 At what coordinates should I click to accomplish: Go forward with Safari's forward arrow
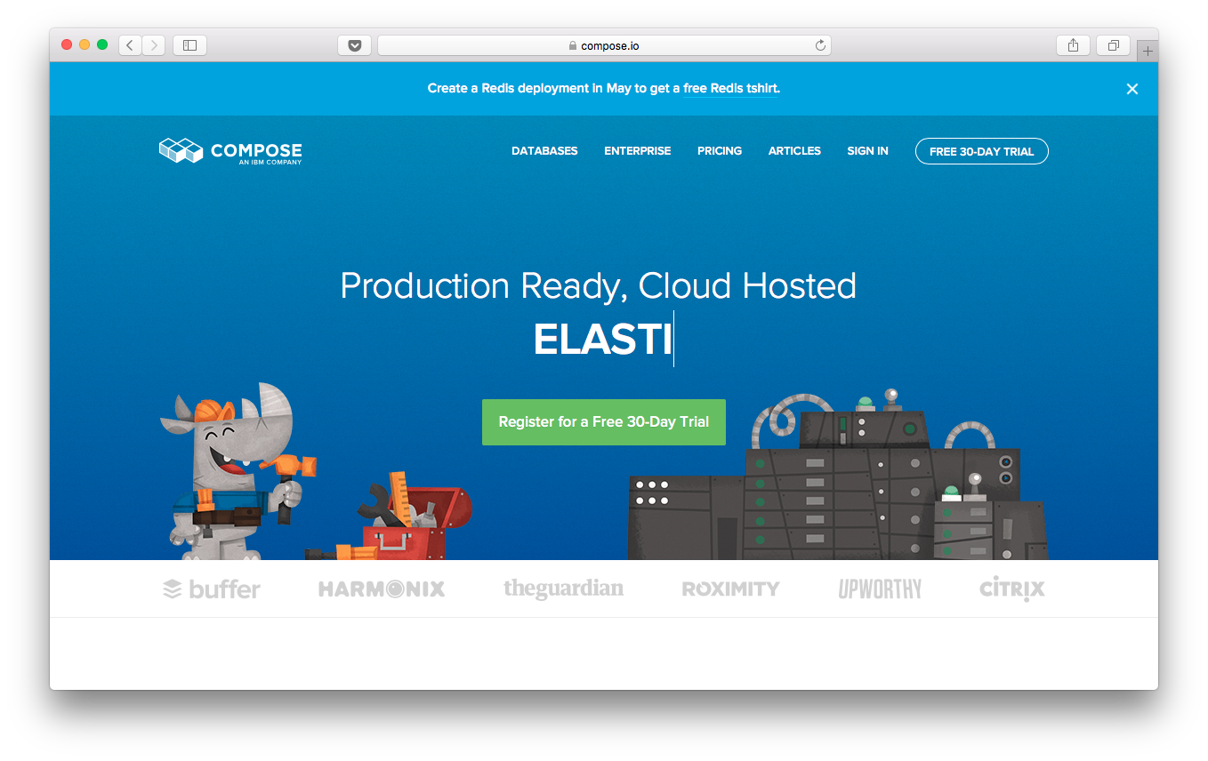point(154,45)
